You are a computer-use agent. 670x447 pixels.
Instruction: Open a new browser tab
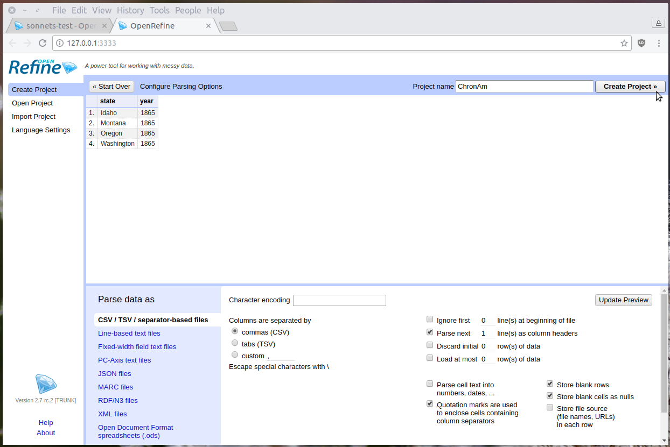point(228,26)
